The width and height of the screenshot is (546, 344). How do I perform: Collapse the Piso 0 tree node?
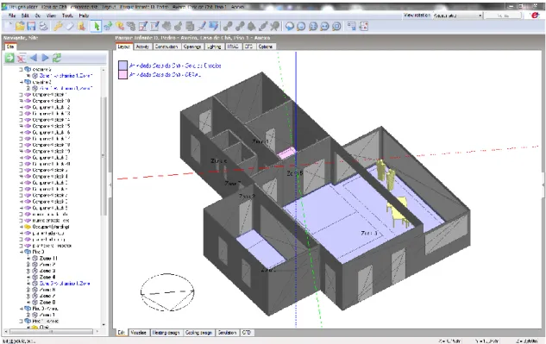pyautogui.click(x=22, y=252)
